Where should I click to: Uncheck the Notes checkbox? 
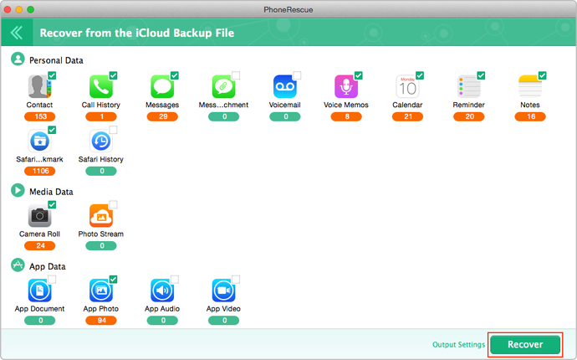(x=543, y=75)
